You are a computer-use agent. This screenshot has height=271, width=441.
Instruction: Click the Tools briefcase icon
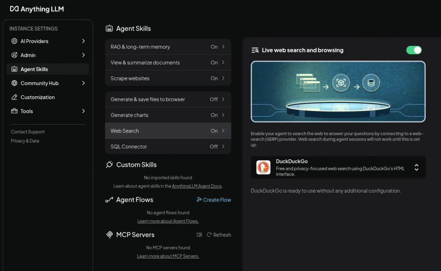(x=15, y=111)
